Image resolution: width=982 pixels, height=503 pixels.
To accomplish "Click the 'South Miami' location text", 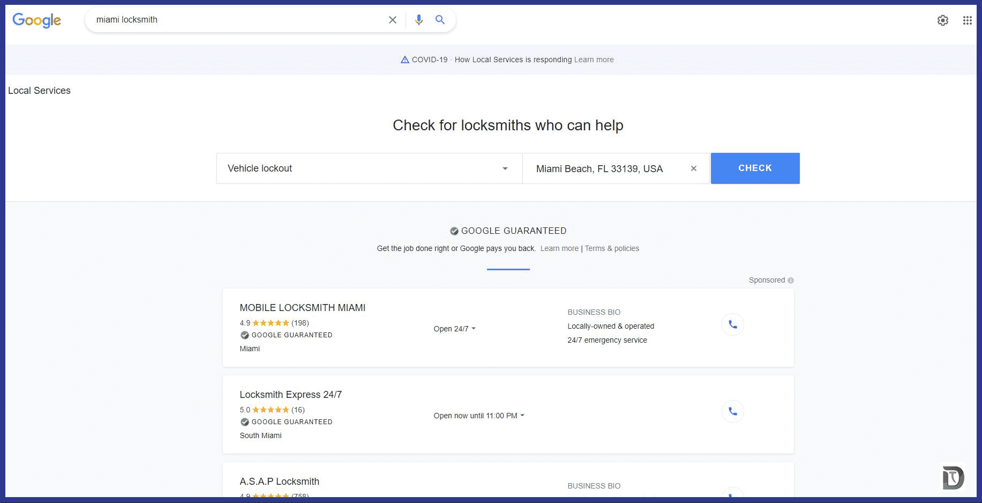I will click(x=260, y=435).
